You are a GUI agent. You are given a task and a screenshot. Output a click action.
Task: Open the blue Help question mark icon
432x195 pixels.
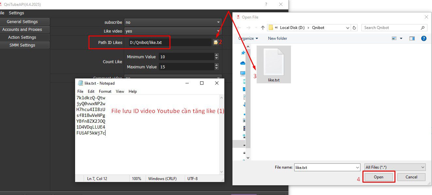tap(424, 38)
